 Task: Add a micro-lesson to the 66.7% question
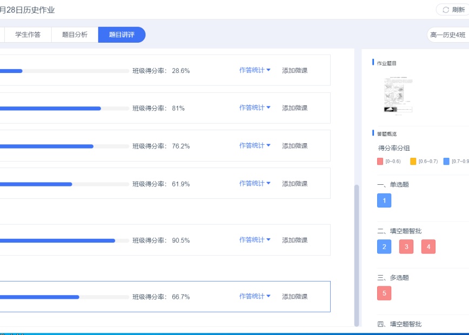click(294, 297)
